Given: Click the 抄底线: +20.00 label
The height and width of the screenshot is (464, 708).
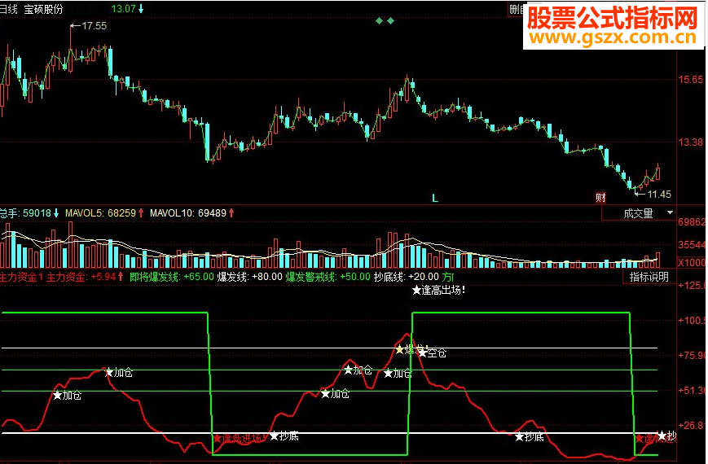Looking at the screenshot, I should (407, 277).
